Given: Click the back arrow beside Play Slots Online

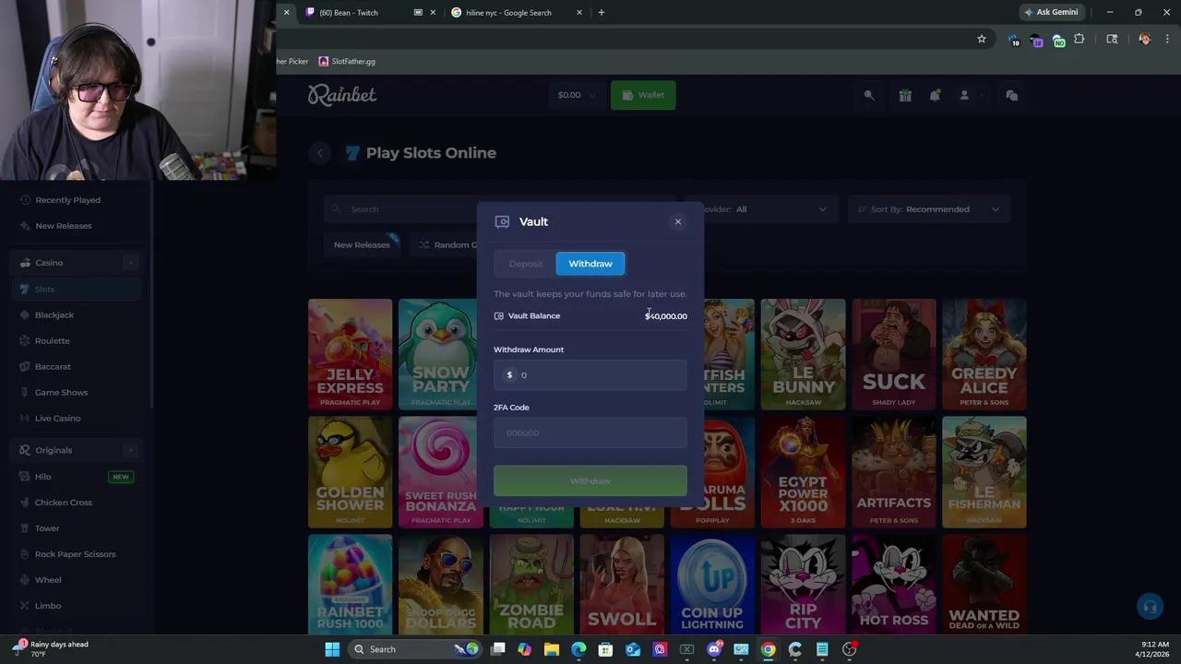Looking at the screenshot, I should [319, 153].
